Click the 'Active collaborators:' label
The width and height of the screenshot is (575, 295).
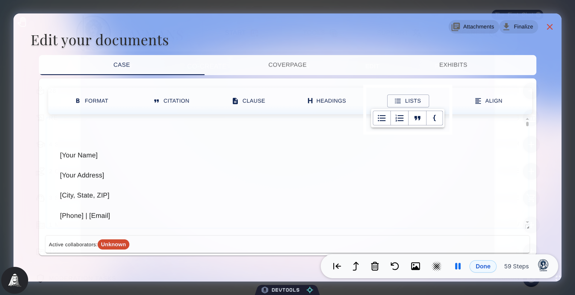[73, 245]
